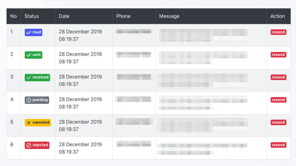Click the prohibited icon in rejected badge
Viewport: 296px width, 166px height.
[29, 145]
